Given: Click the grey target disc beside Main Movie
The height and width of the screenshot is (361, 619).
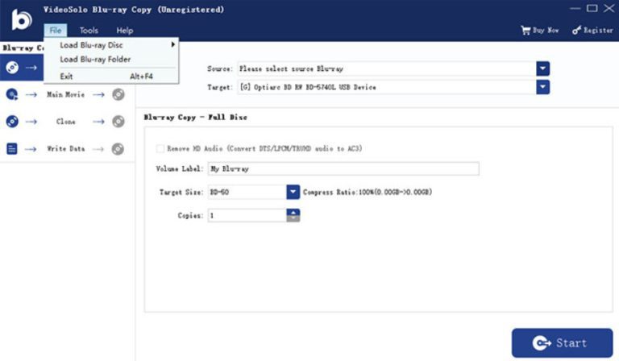Looking at the screenshot, I should pyautogui.click(x=118, y=94).
